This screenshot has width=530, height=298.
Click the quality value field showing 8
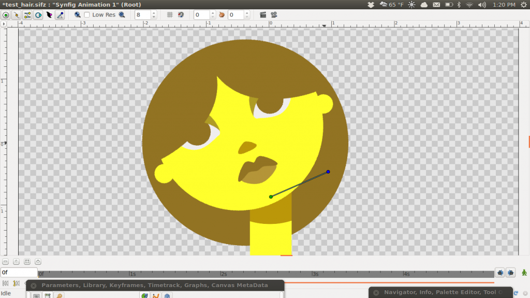point(143,15)
